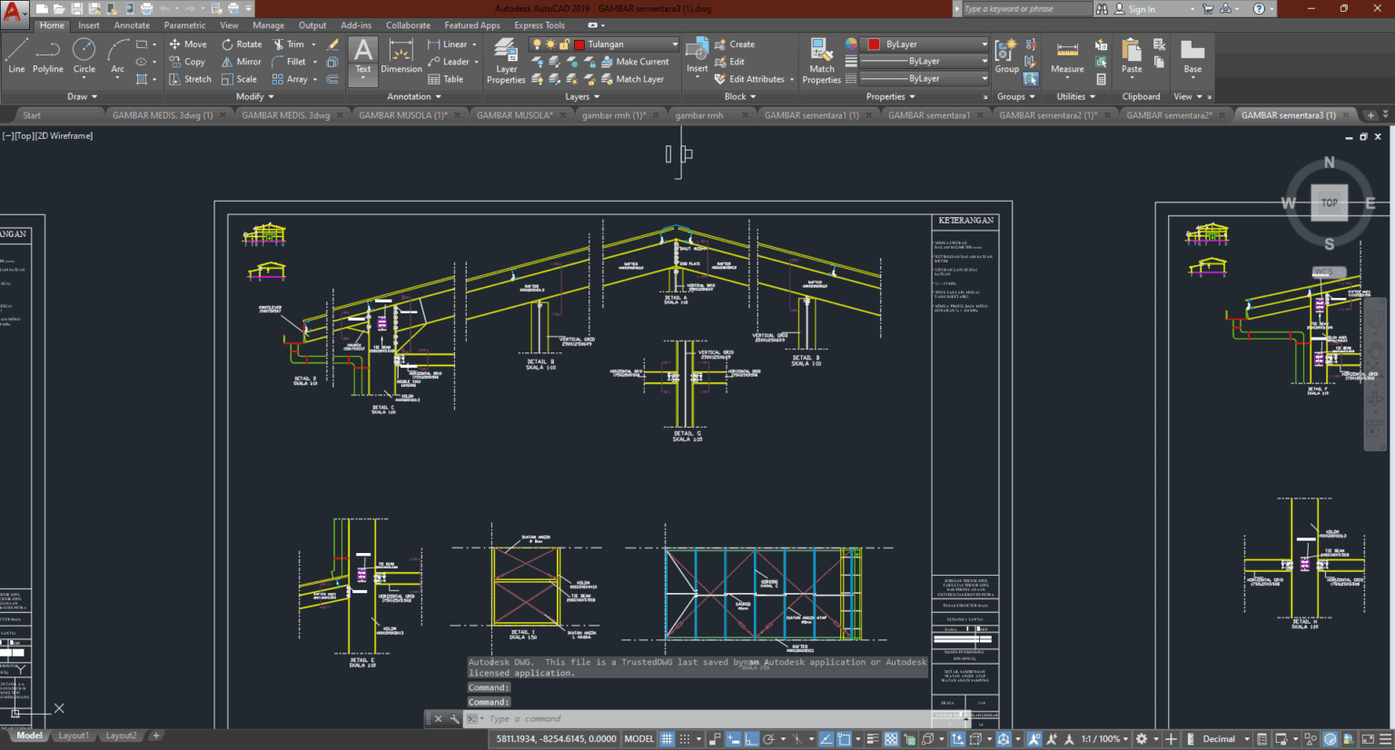Click inside the command line input
The image size is (1395, 750).
(636, 718)
